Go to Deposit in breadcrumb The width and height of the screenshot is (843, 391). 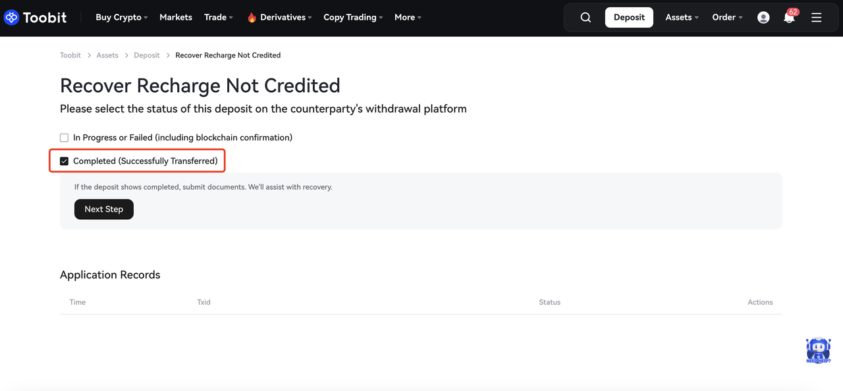(147, 55)
